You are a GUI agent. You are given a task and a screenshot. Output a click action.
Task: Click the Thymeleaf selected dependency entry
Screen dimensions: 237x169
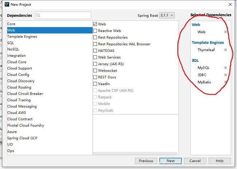tap(206, 50)
